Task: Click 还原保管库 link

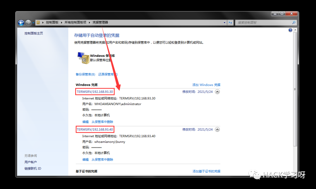Action: [x=108, y=74]
